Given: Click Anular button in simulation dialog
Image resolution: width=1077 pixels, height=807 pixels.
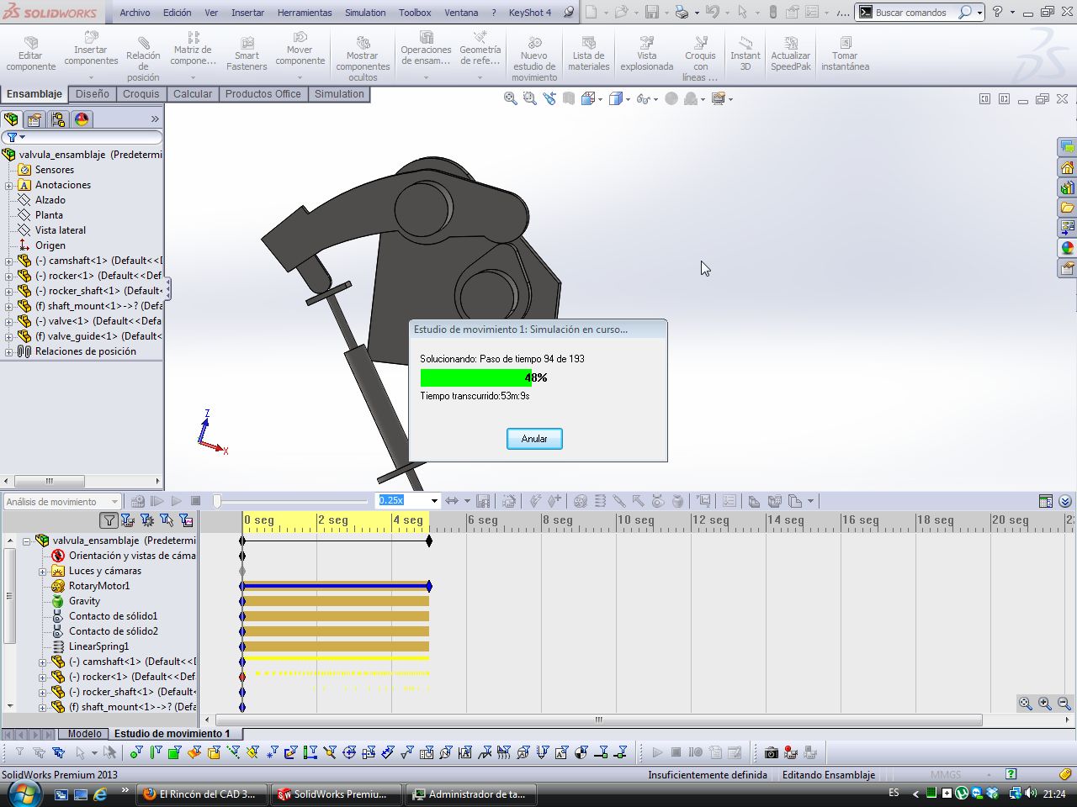Looking at the screenshot, I should click(x=534, y=439).
